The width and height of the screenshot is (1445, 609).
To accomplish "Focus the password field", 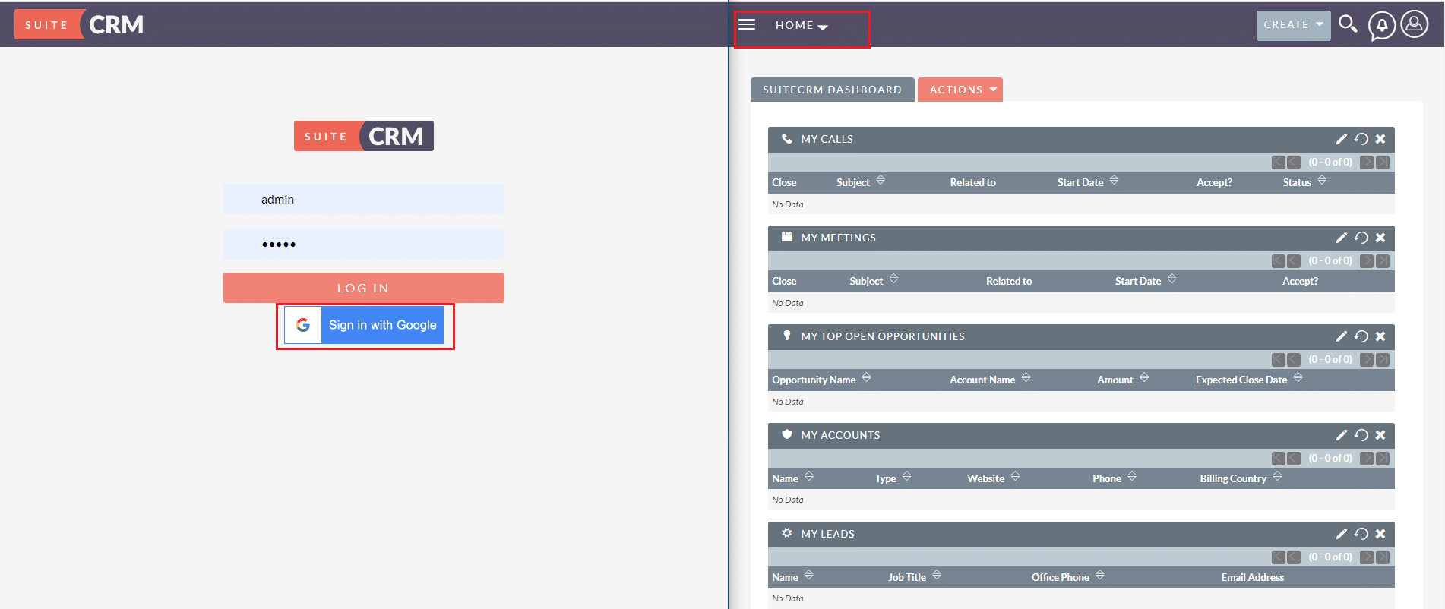I will click(363, 245).
